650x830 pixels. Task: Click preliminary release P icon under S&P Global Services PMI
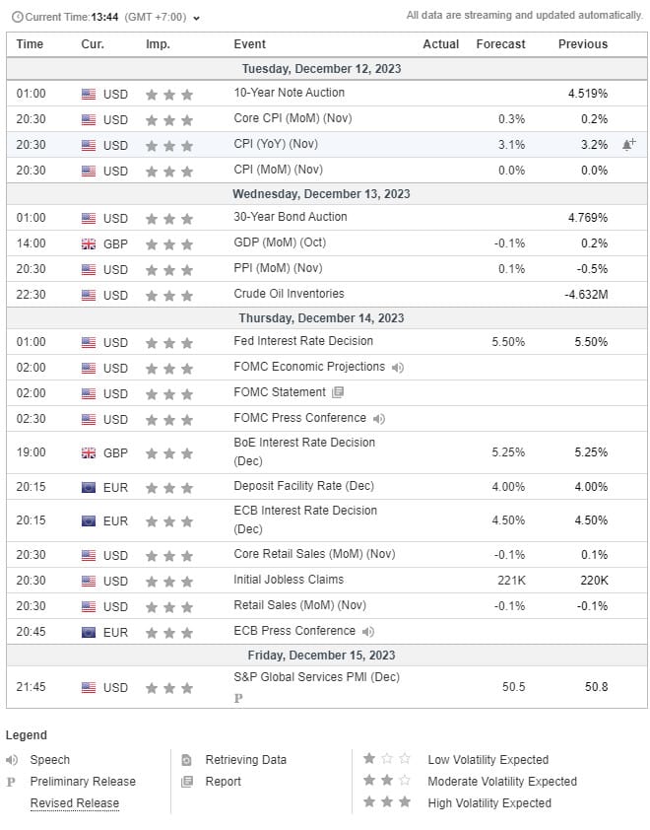pyautogui.click(x=237, y=698)
